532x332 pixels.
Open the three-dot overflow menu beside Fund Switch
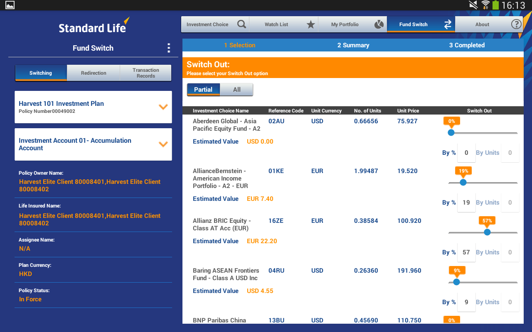(x=168, y=48)
